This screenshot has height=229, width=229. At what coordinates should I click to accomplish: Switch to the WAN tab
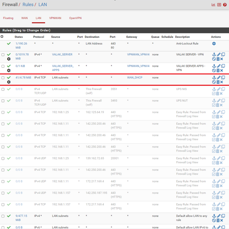click(24, 18)
